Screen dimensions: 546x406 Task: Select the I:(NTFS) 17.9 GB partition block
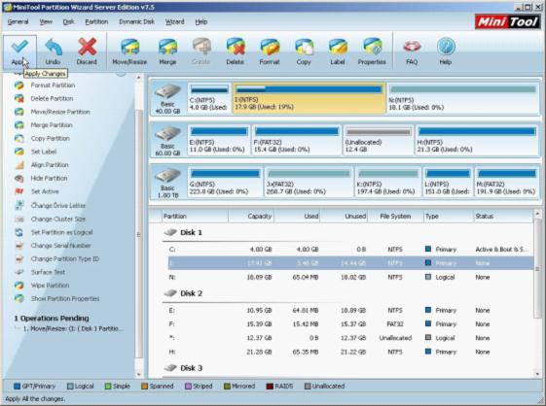pyautogui.click(x=309, y=98)
